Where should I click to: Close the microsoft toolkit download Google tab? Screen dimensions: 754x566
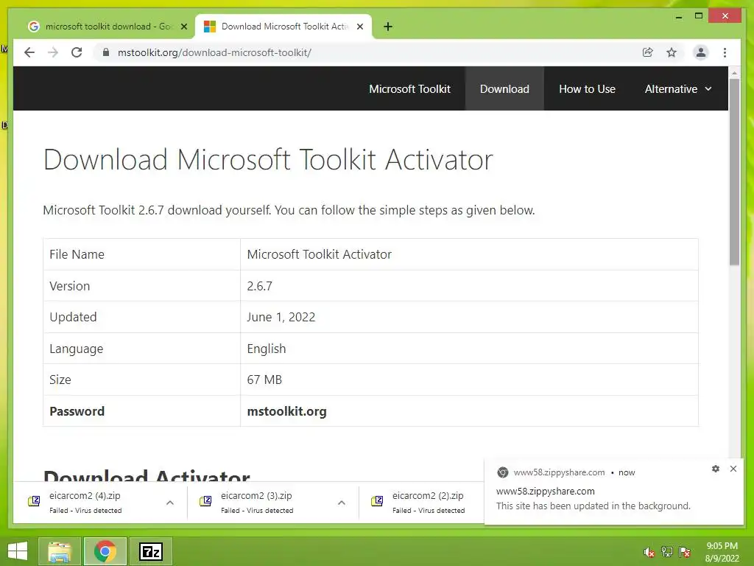point(183,27)
